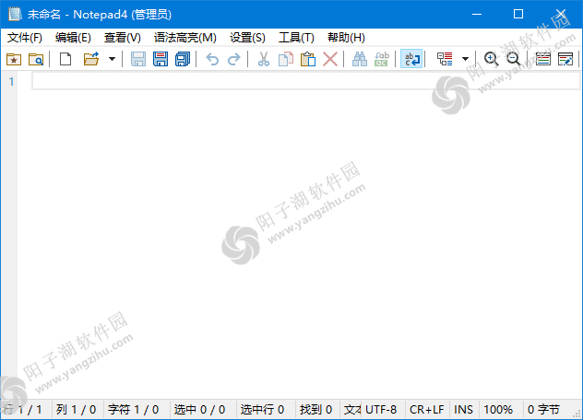Click the Save As icon

point(161,59)
